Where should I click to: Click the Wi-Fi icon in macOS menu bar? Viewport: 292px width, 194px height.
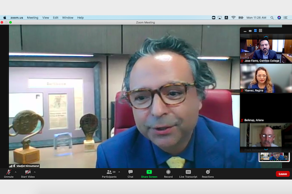[234, 17]
